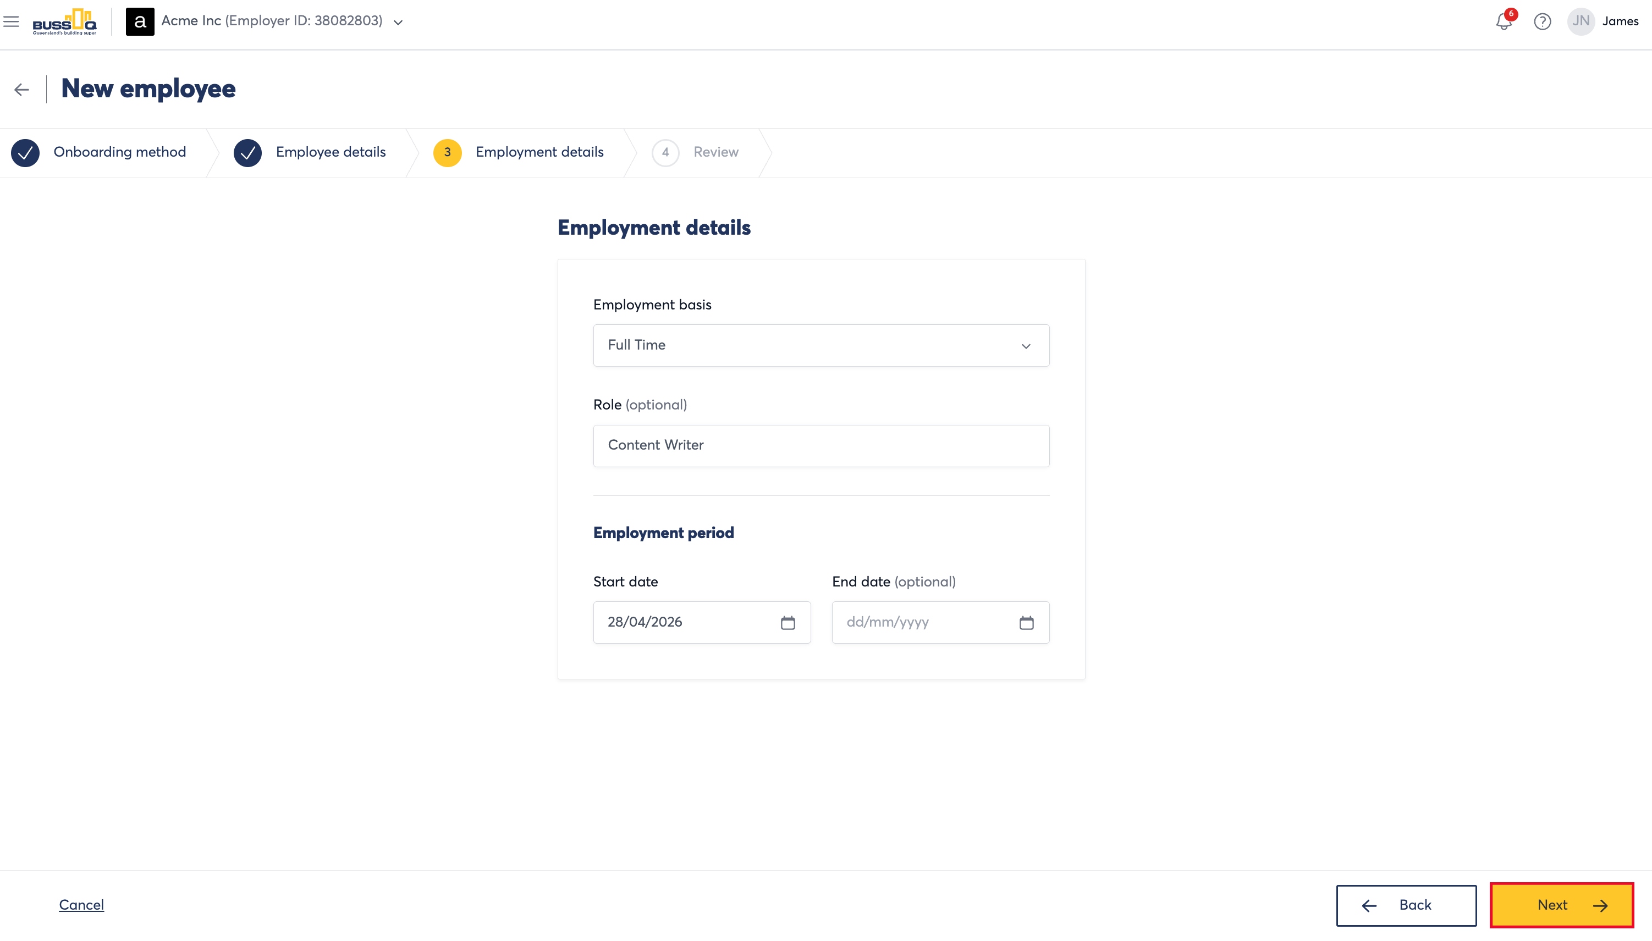The image size is (1652, 941).
Task: Click the Acme Inc employer ID text
Action: click(272, 21)
